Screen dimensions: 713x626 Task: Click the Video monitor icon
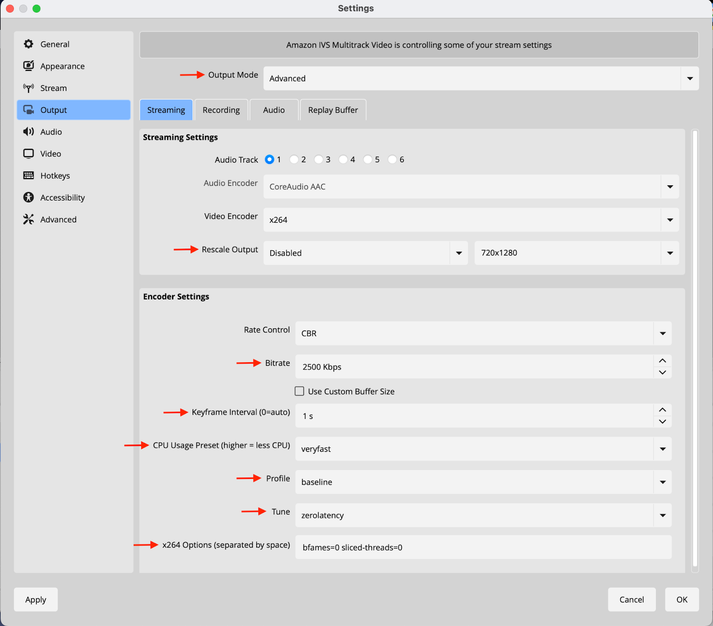(x=29, y=154)
